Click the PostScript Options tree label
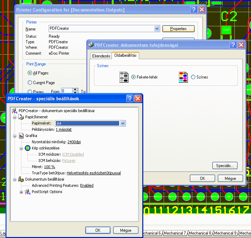 click(47, 192)
